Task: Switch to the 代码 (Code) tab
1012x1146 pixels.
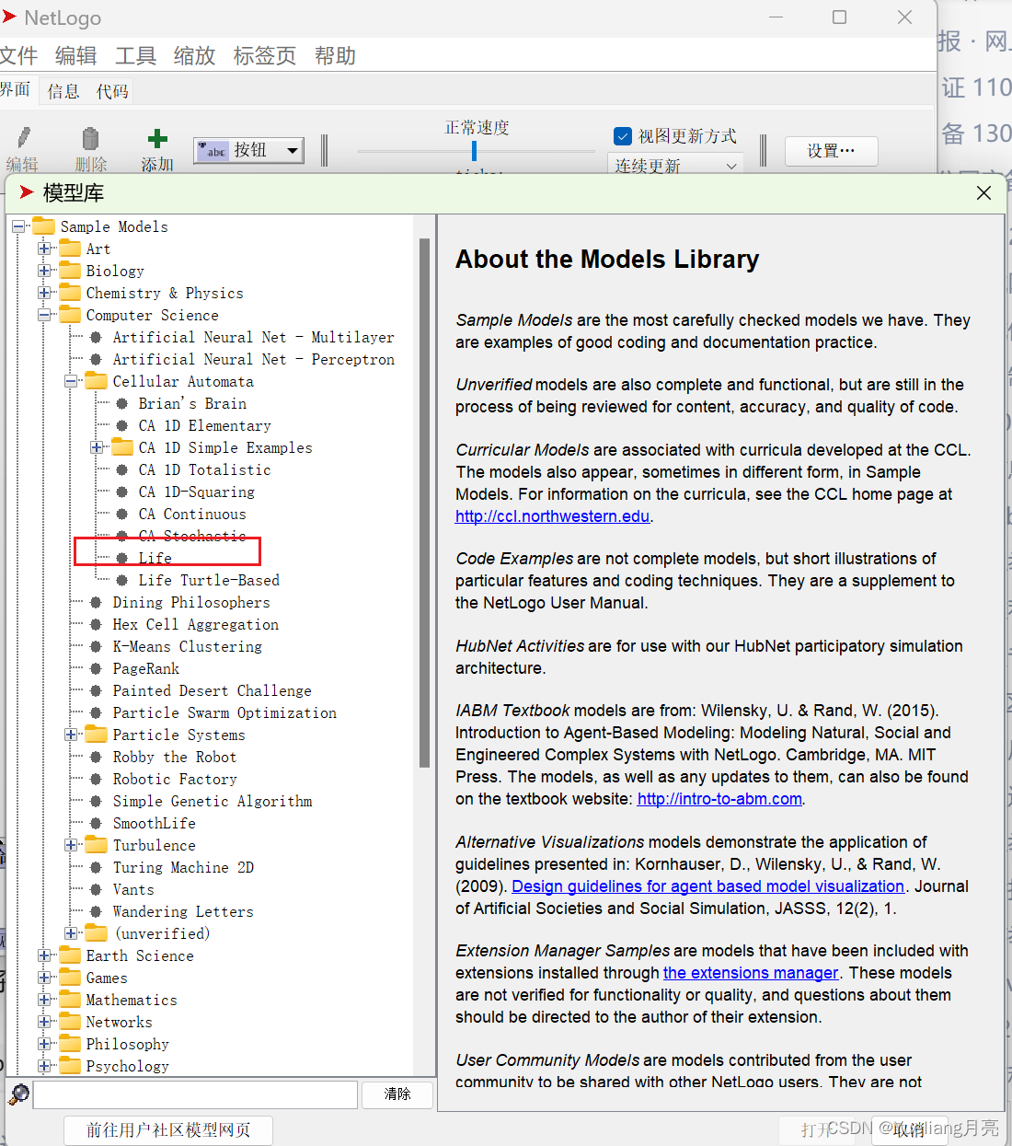Action: coord(112,91)
